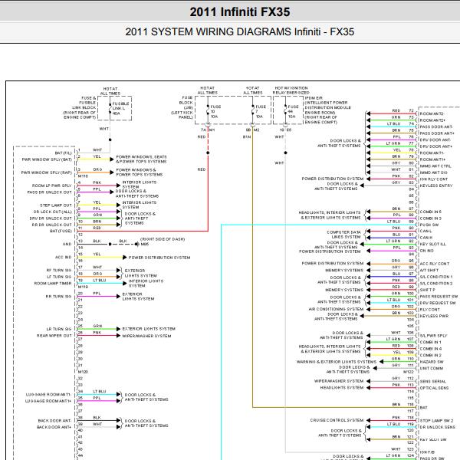Image resolution: width=460 pixels, height=460 pixels.
Task: Select the 'PWR WINDOW SPLY (BAT)' pin label
Action: [x=47, y=159]
